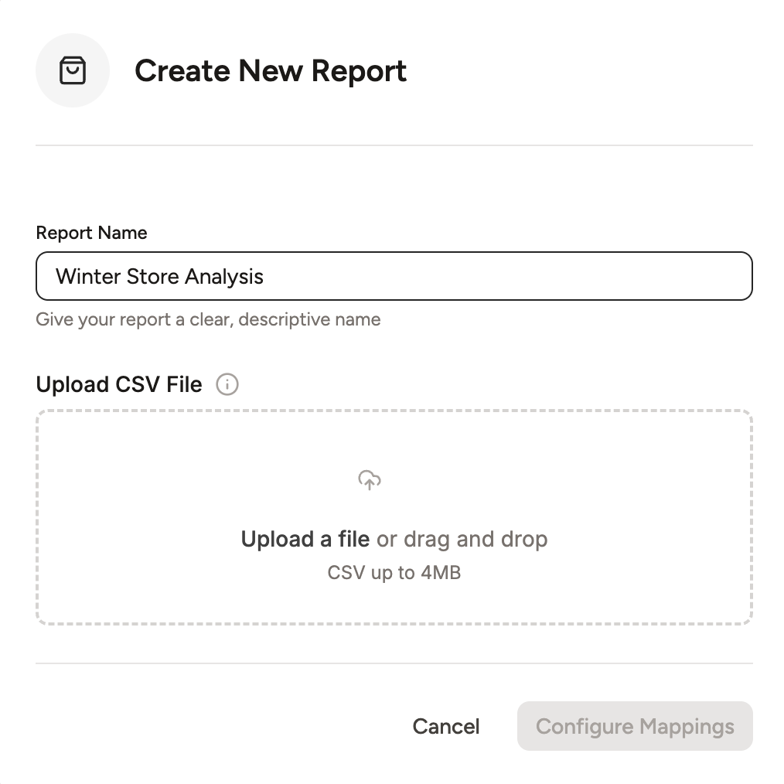Viewport: 784px width, 784px height.
Task: Click the info icon beside Upload CSV File
Action: coord(227,384)
